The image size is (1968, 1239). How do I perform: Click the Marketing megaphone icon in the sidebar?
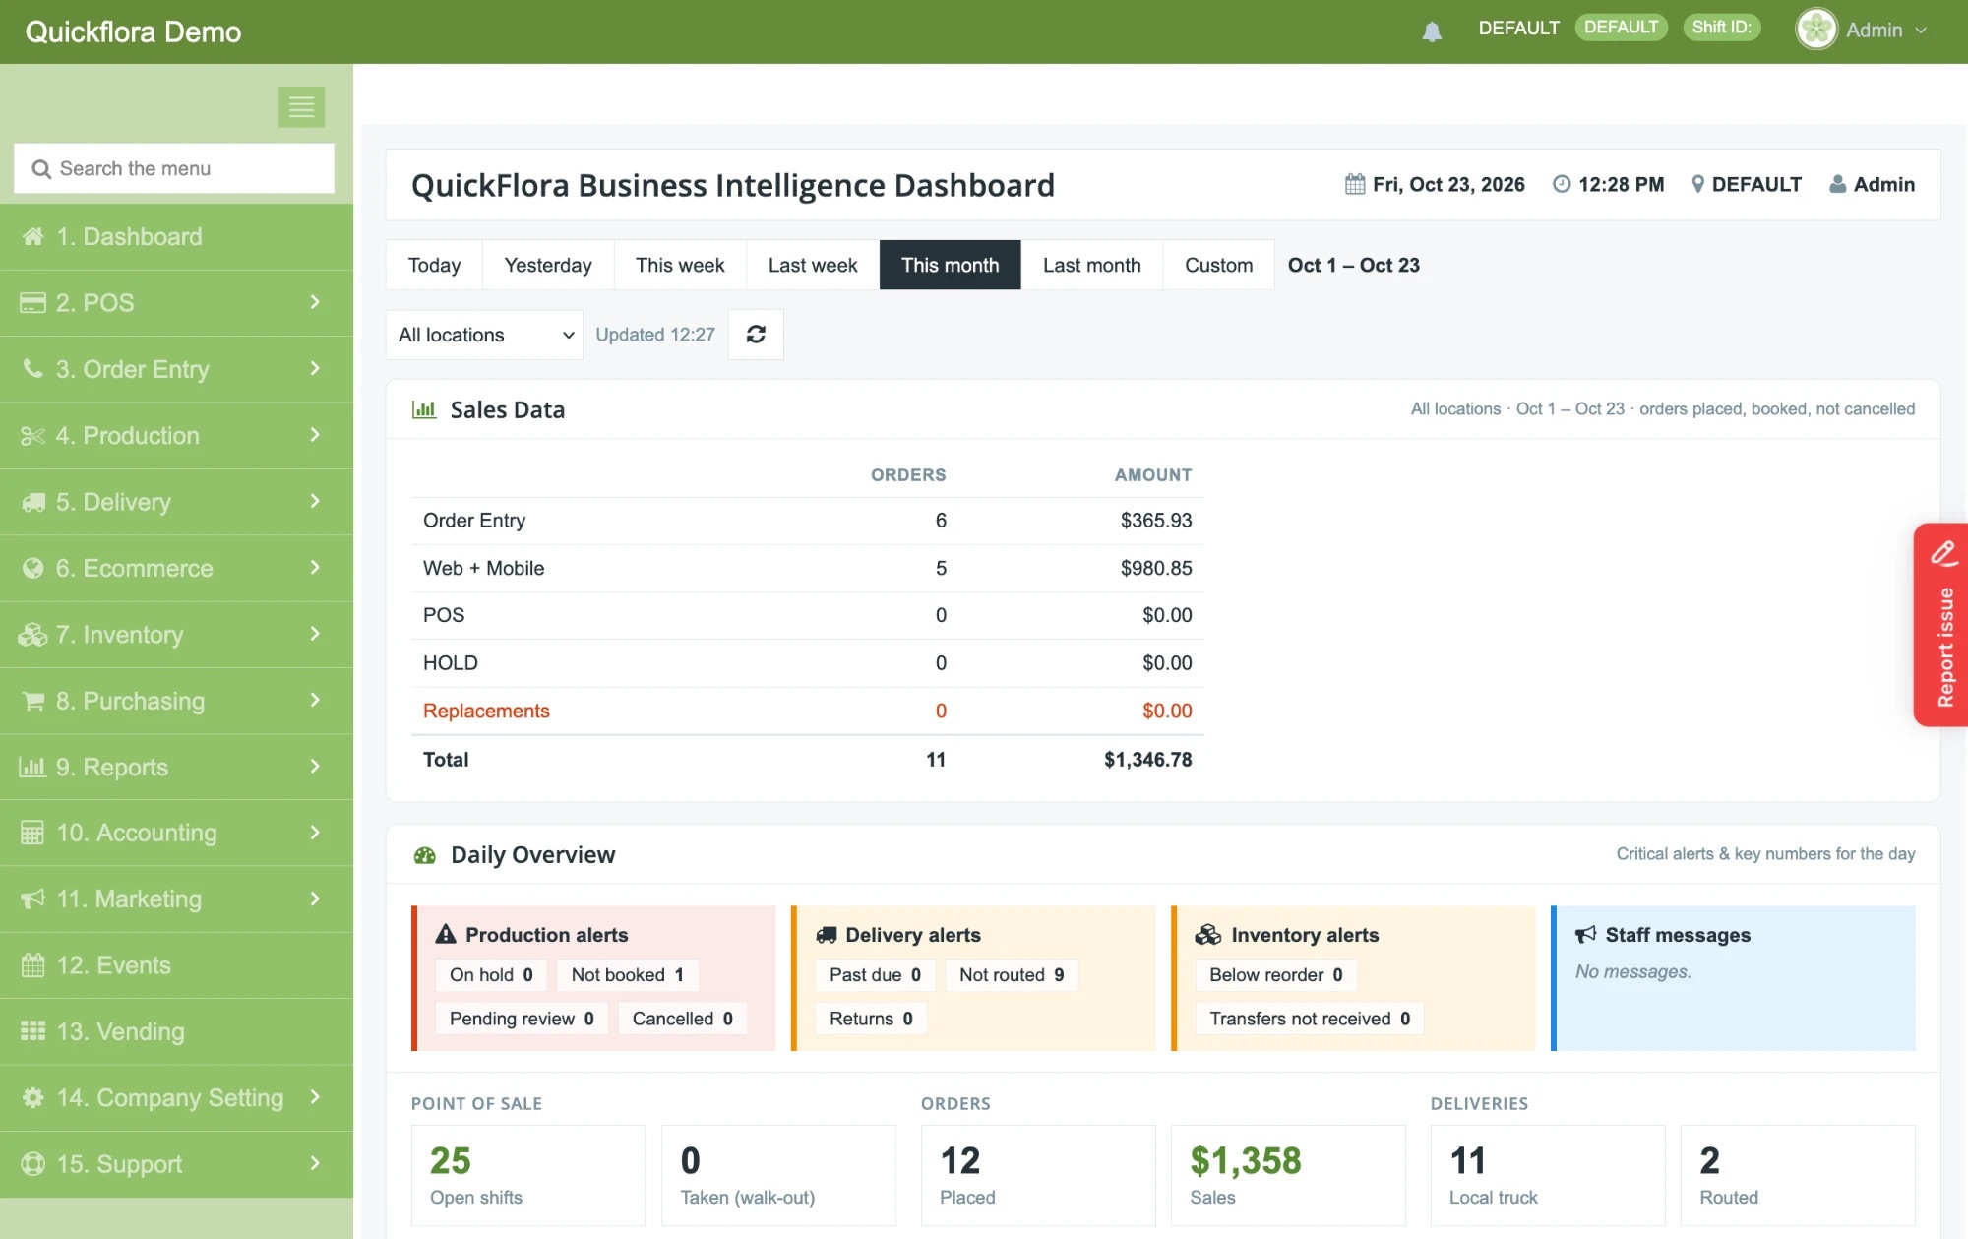(x=33, y=898)
